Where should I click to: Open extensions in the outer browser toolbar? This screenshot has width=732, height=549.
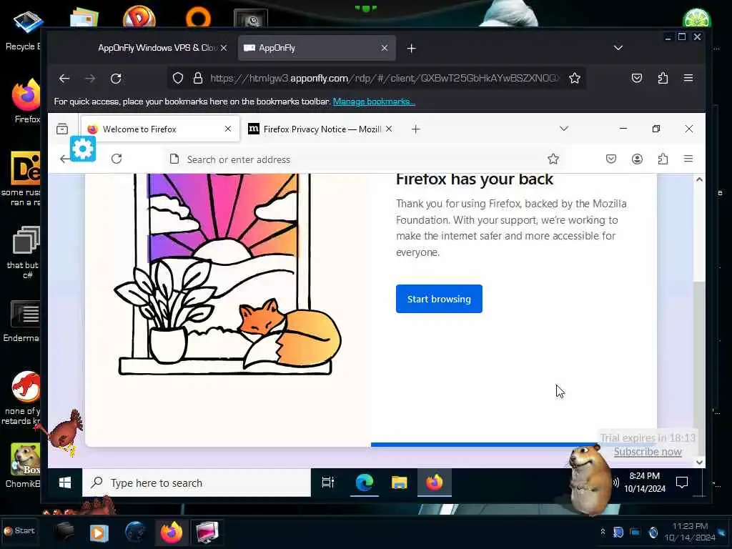(x=663, y=78)
